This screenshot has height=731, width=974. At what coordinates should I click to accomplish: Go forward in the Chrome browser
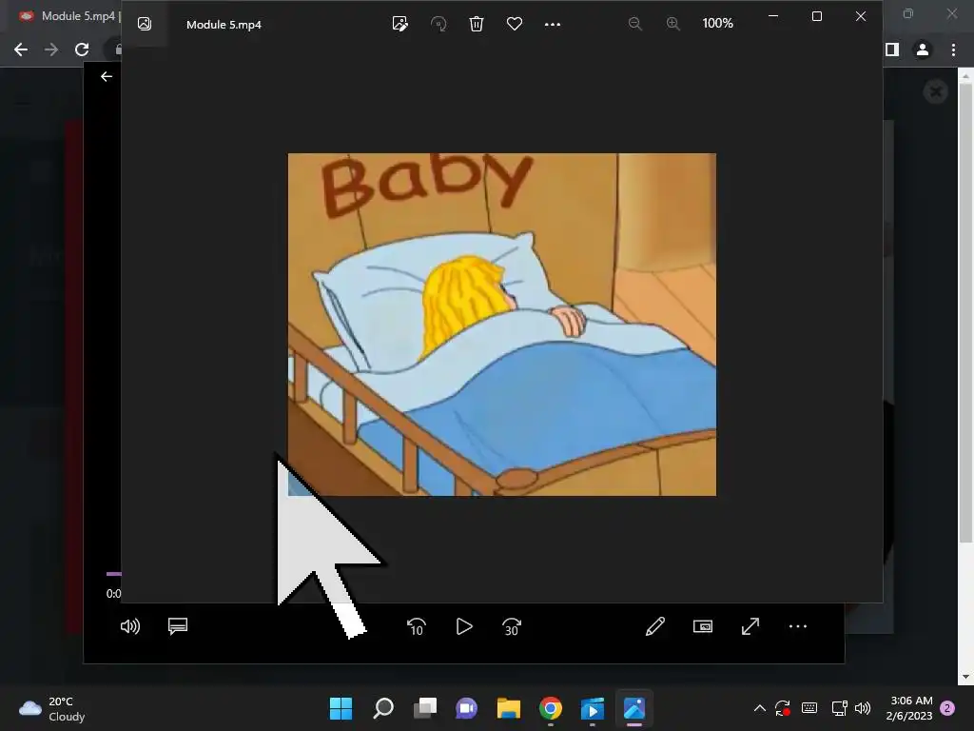click(51, 49)
